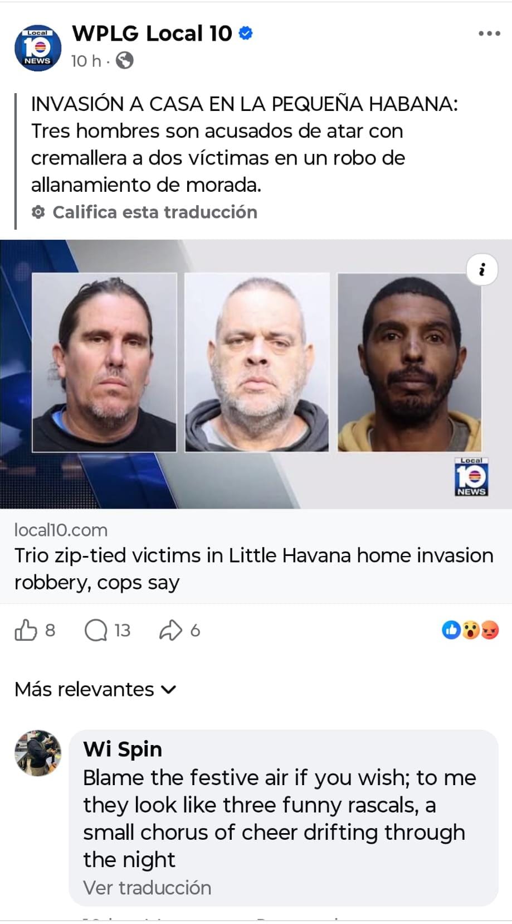Tap the 10 h post timestamp
This screenshot has height=924, width=512.
tap(86, 60)
